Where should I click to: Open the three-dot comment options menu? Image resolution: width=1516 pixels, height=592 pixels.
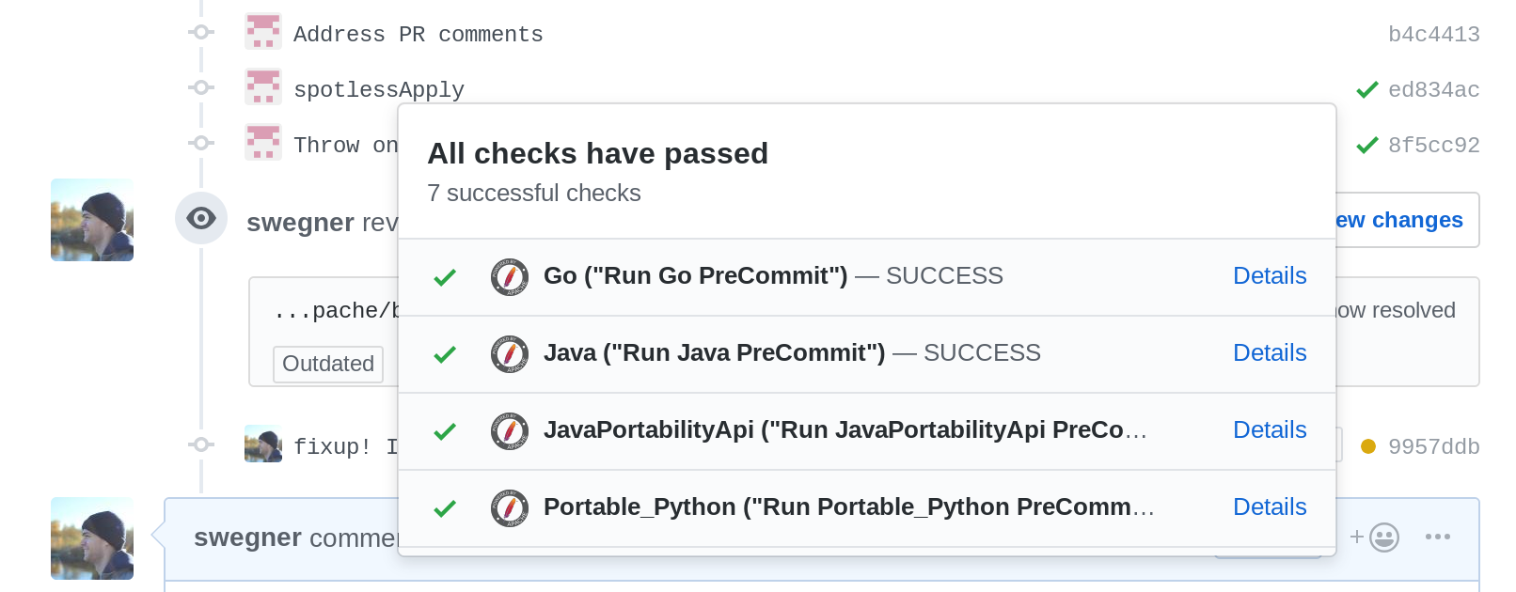pyautogui.click(x=1437, y=537)
